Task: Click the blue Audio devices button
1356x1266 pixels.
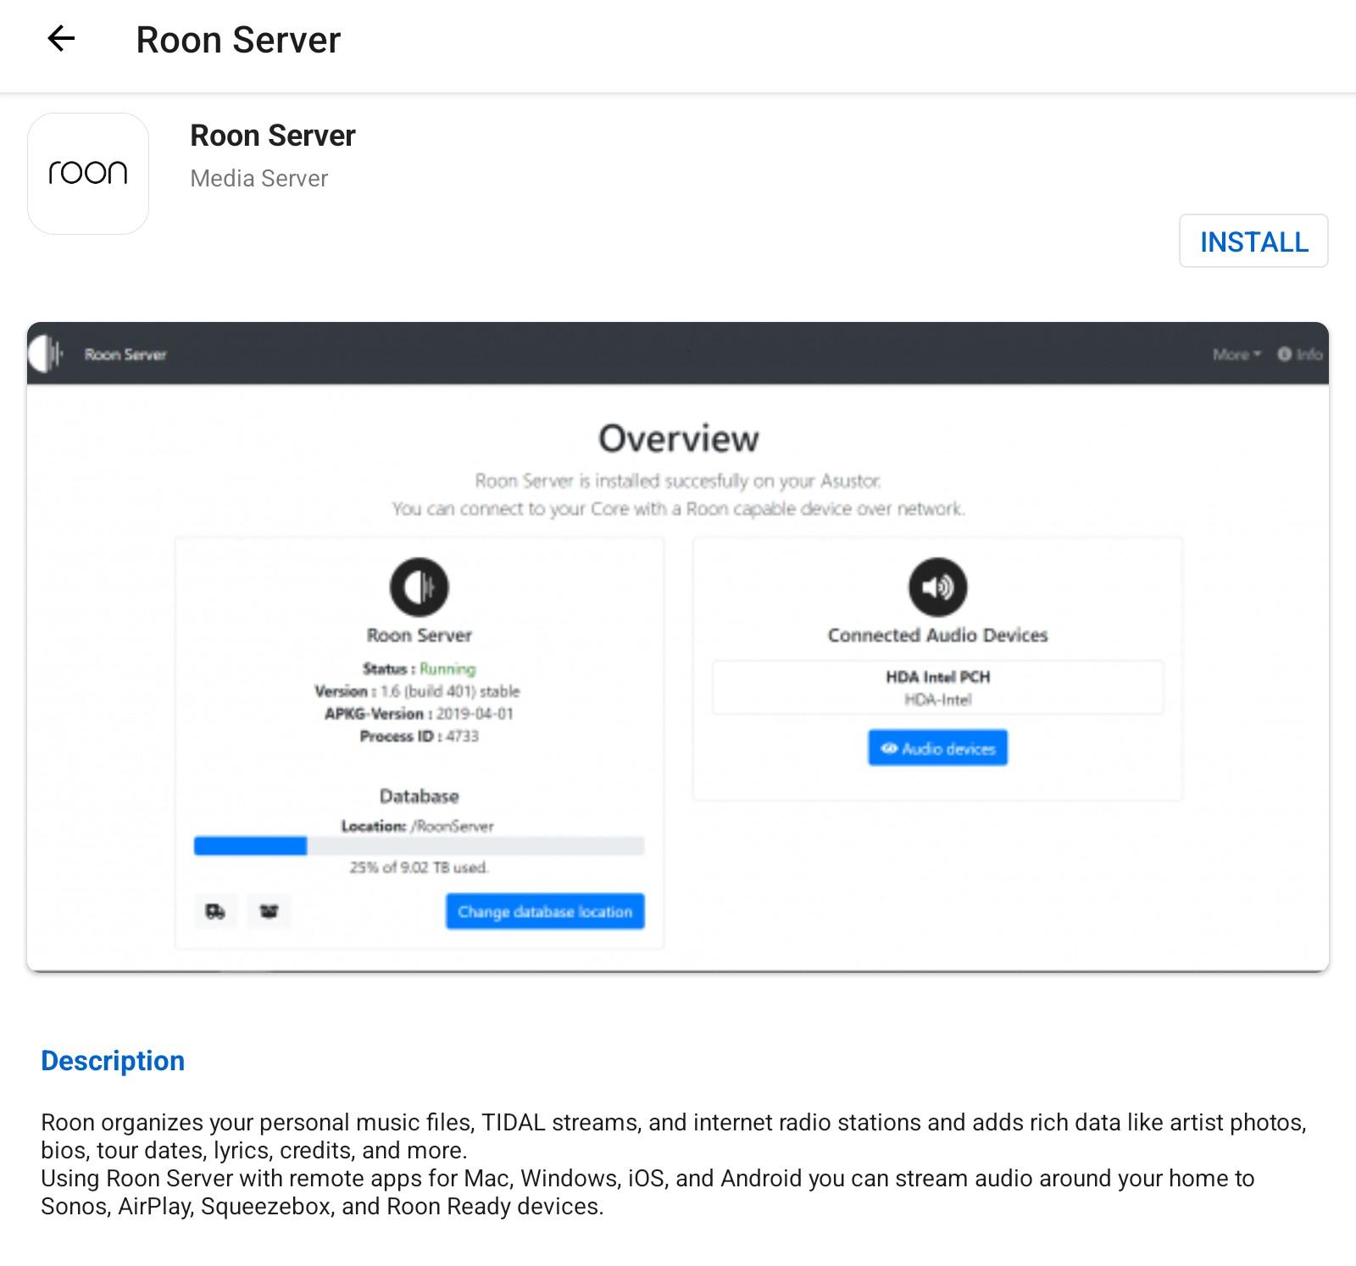Action: [937, 748]
